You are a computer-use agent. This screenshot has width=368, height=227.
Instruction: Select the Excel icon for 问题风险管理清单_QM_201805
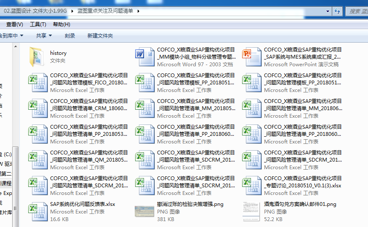[x=38, y=160]
